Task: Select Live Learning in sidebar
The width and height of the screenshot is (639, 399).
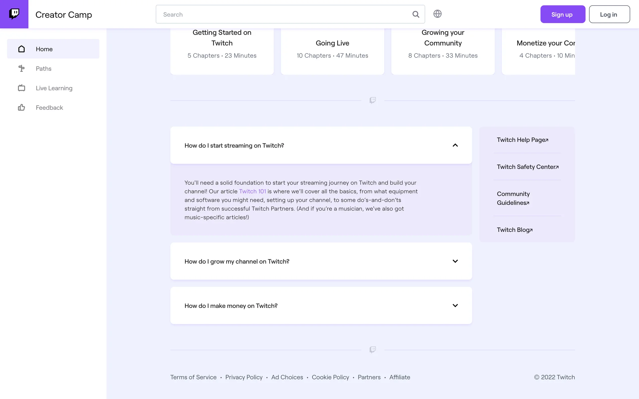Action: 54,88
